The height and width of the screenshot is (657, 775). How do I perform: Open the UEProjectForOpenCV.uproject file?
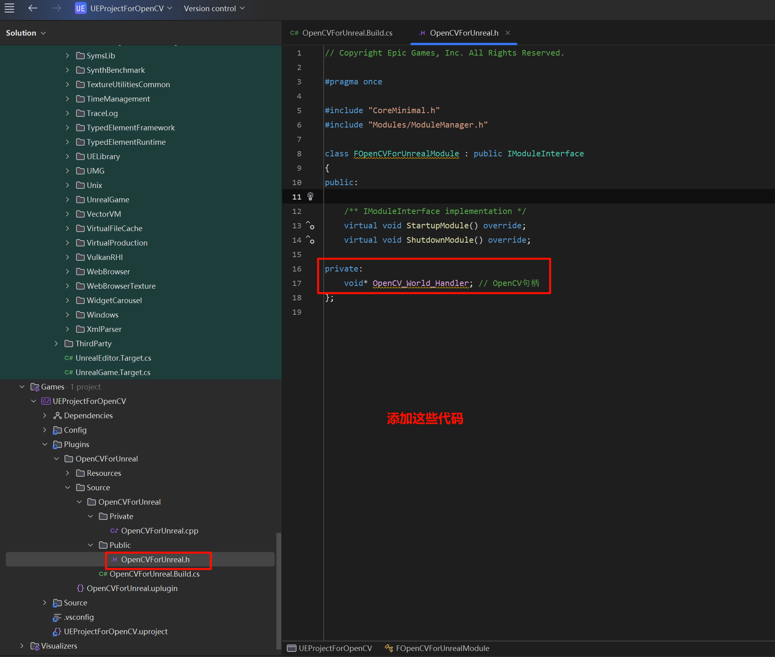tap(115, 631)
